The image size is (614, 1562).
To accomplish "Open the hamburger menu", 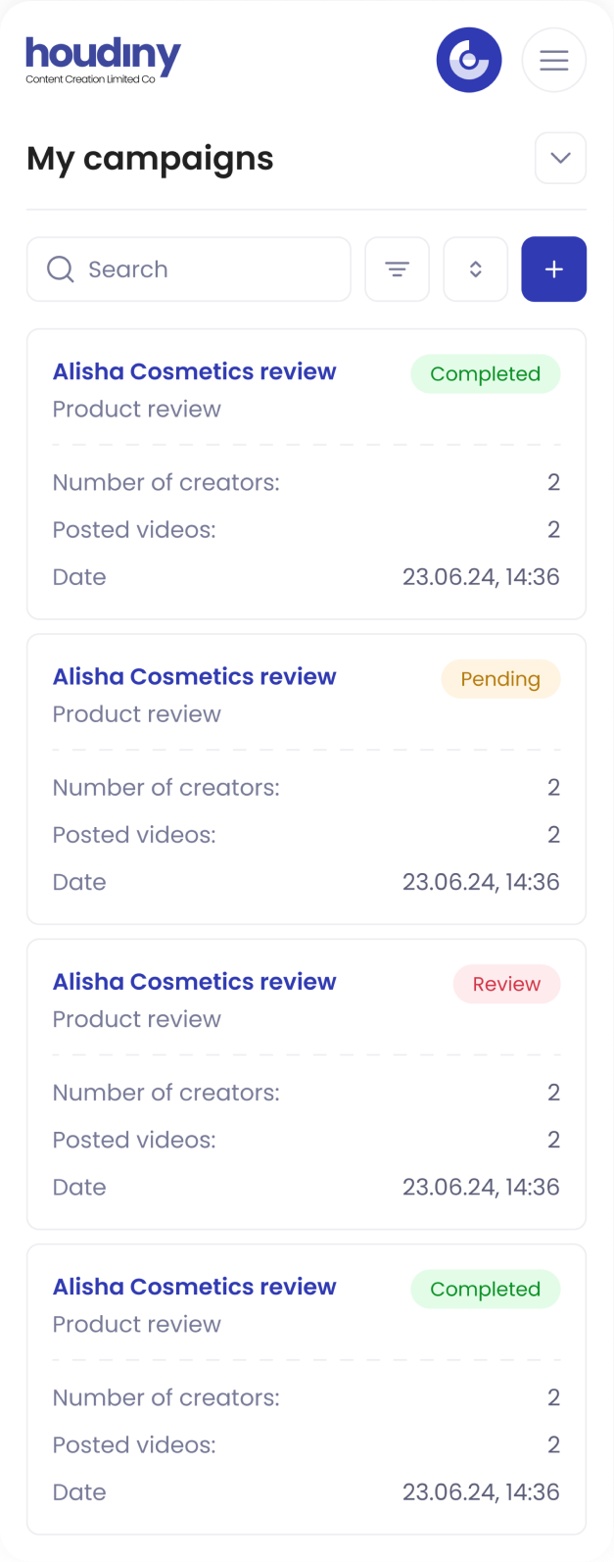I will click(554, 60).
